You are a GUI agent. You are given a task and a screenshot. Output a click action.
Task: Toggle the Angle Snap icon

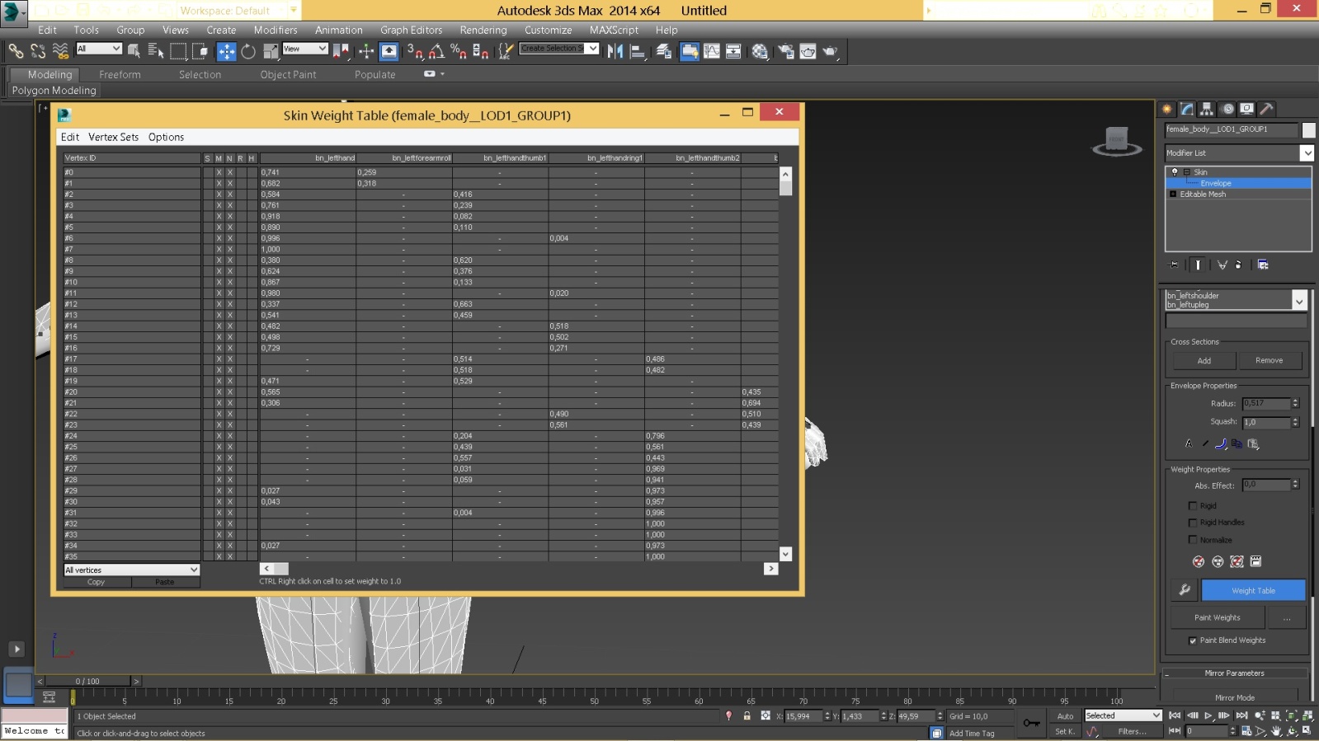[x=436, y=51]
